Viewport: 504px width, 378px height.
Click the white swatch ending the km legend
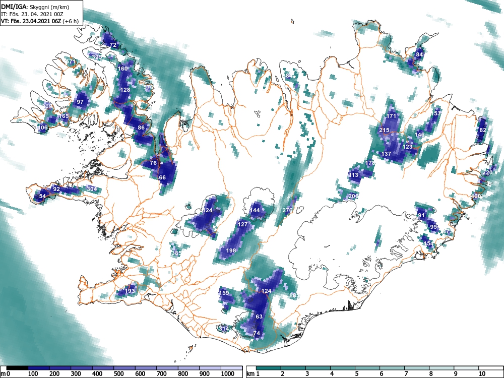coord(491,368)
